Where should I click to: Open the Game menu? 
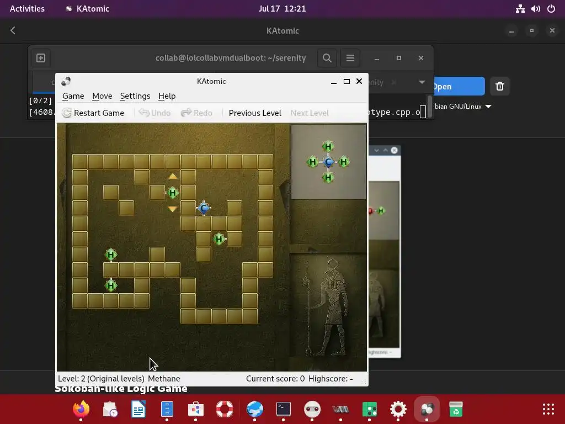coord(73,96)
